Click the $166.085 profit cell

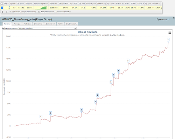[54, 8]
